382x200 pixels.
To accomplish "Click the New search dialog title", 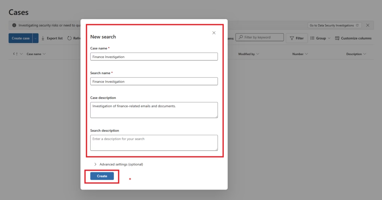I will (103, 37).
